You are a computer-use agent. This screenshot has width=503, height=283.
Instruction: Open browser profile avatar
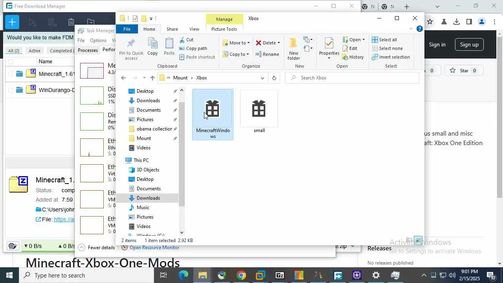click(482, 22)
